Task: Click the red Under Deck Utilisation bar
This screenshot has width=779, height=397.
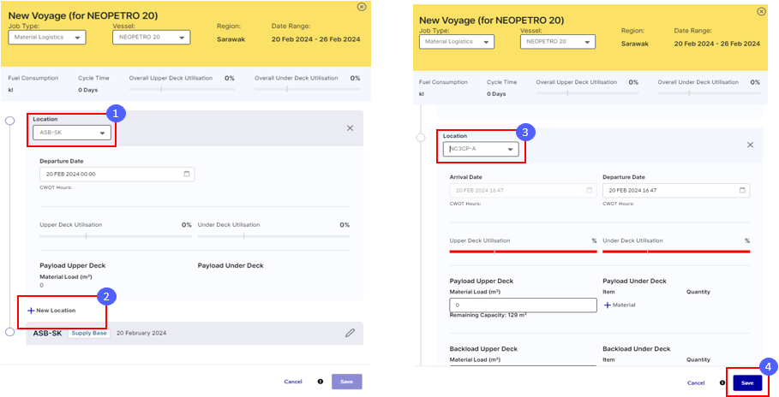Action: coord(676,252)
